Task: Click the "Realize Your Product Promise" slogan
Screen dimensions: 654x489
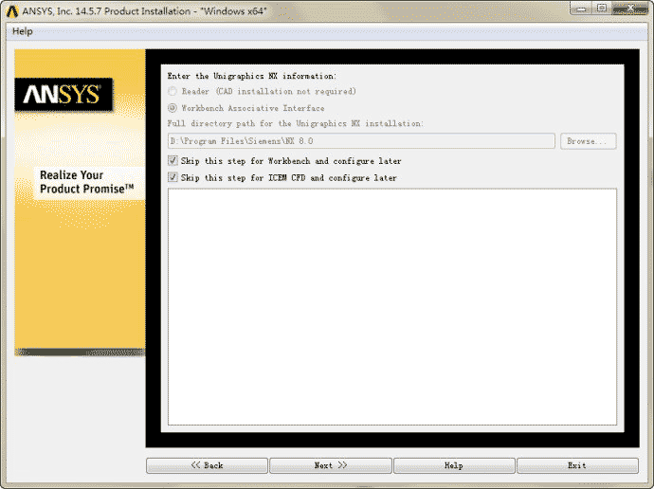Action: (87, 182)
